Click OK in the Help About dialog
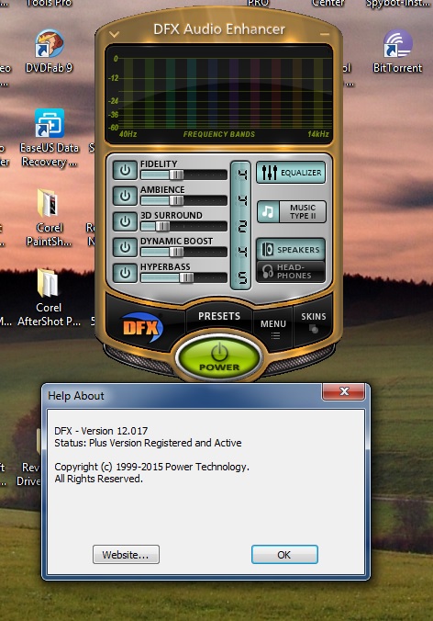 284,555
